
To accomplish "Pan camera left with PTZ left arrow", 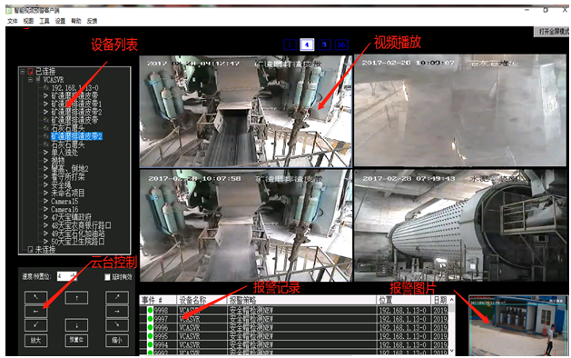I will point(35,312).
